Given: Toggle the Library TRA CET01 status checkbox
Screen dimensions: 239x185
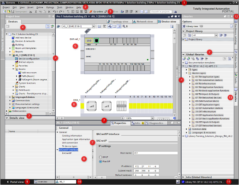Looking at the screenshot, I should [x=183, y=182].
